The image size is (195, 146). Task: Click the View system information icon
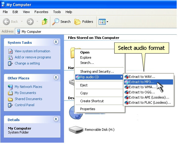click(x=10, y=51)
